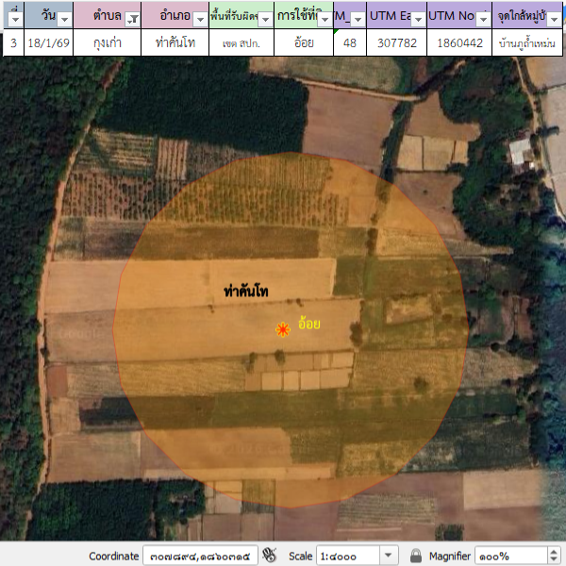Toggle the scale lock padlock icon
This screenshot has width=566, height=566.
pos(416,556)
